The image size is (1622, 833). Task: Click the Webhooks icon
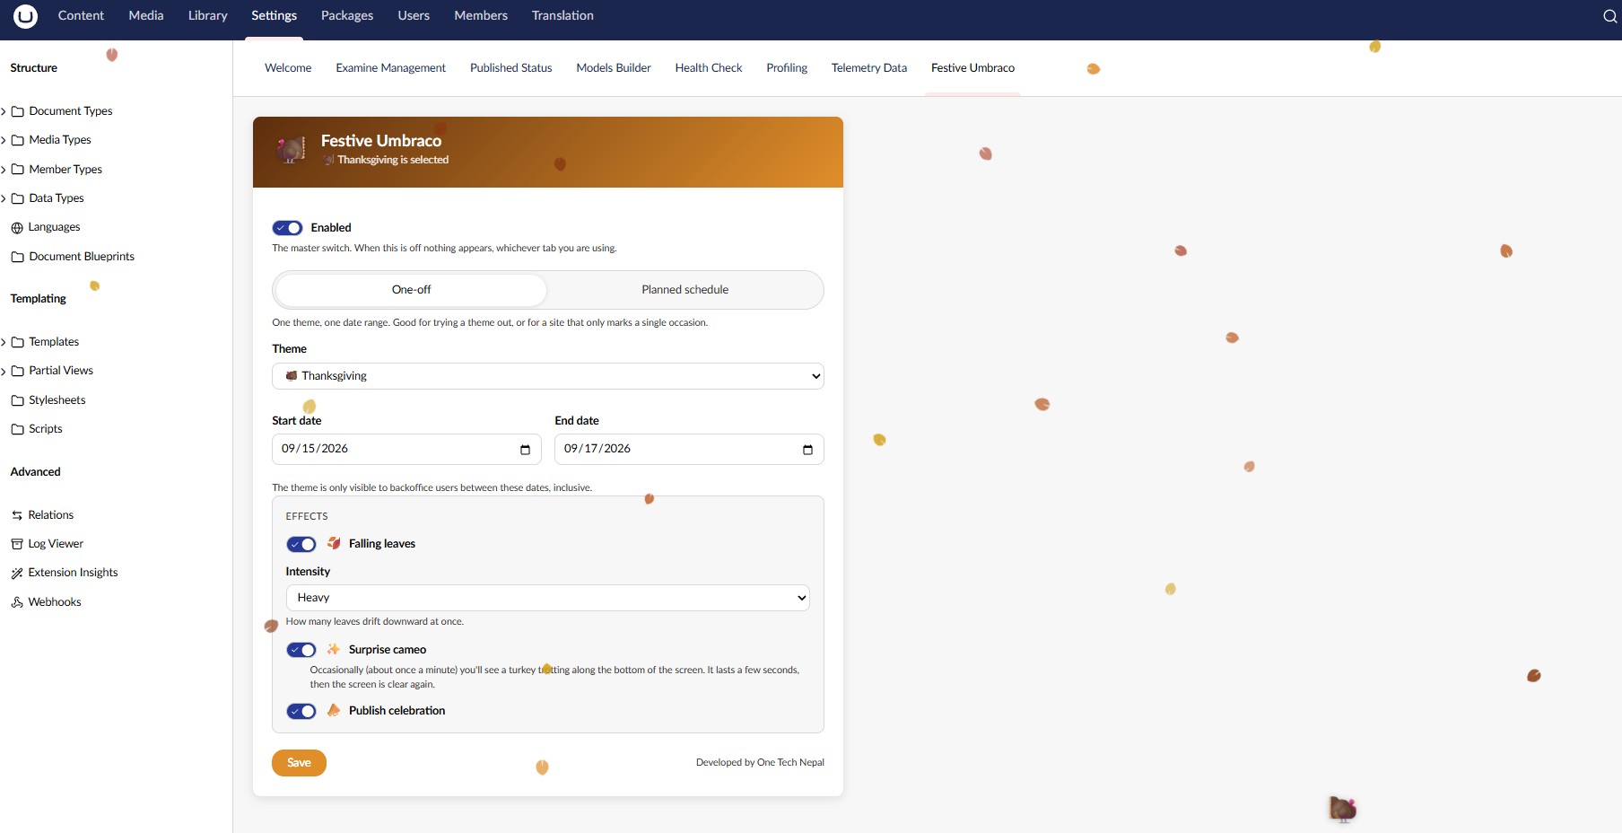pyautogui.click(x=17, y=602)
